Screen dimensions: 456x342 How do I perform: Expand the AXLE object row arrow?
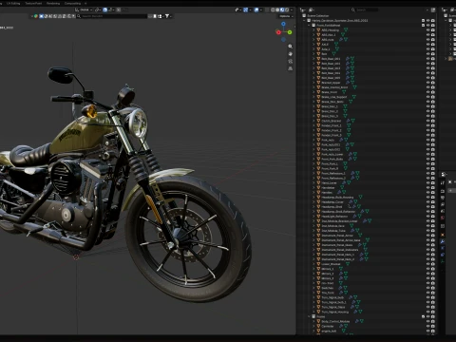pos(313,45)
